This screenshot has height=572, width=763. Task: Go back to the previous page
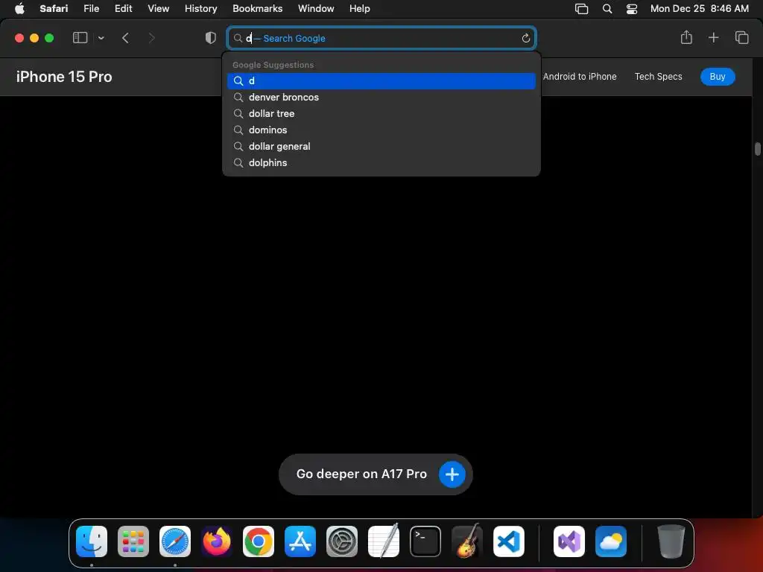[x=125, y=38]
